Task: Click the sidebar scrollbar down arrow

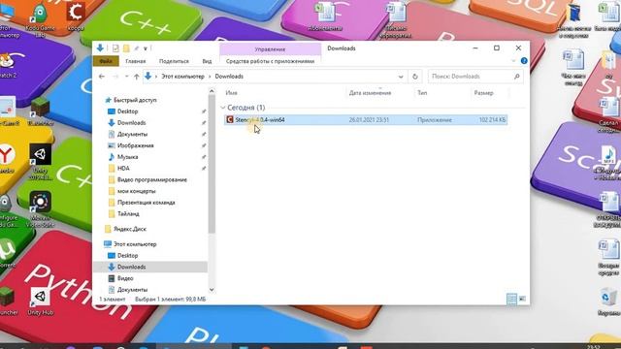Action: [x=212, y=290]
